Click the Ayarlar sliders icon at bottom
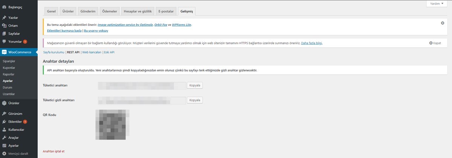 [4, 146]
